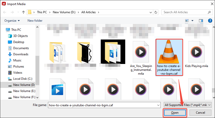Open New Volume (E:) in sidebar
This screenshot has height=118, width=215.
tap(21, 91)
